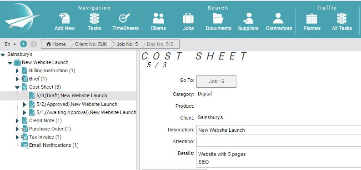
Task: Open Contractors search icon
Action: [278, 18]
